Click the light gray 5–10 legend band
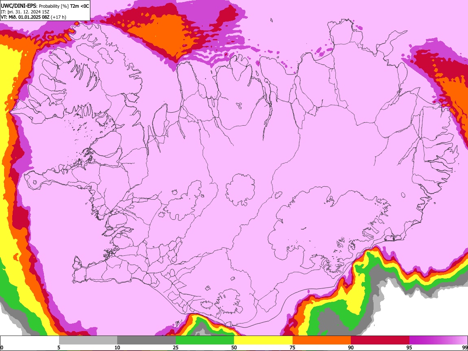This screenshot has height=351, width=468. [x=88, y=340]
